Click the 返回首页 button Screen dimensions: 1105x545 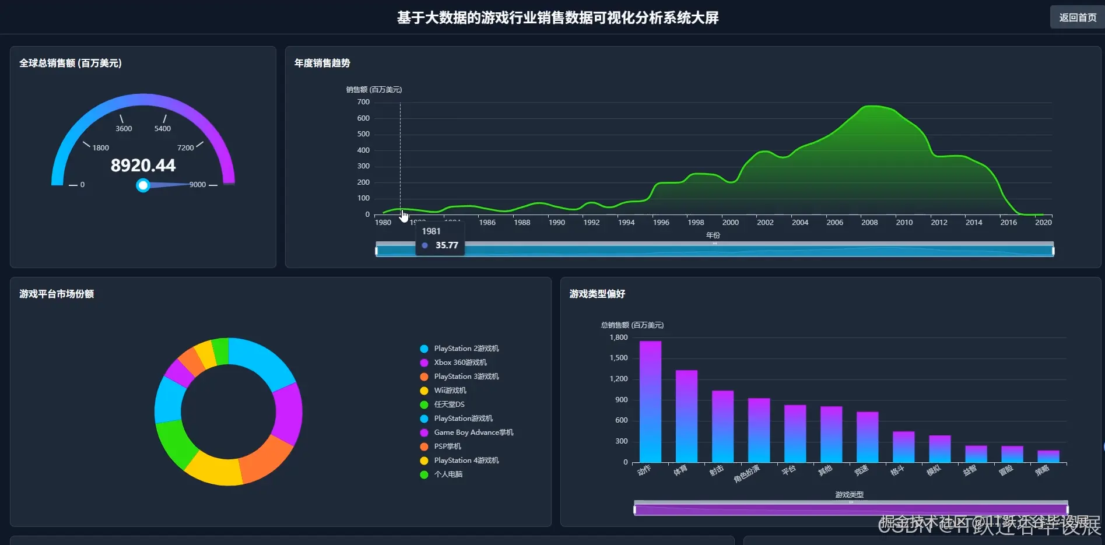pyautogui.click(x=1076, y=17)
